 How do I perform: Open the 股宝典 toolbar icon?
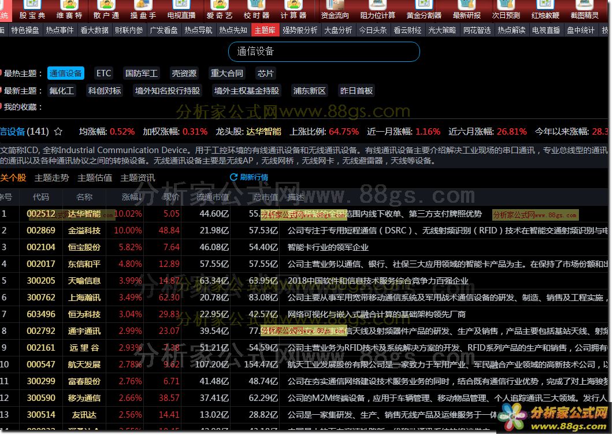pos(32,10)
